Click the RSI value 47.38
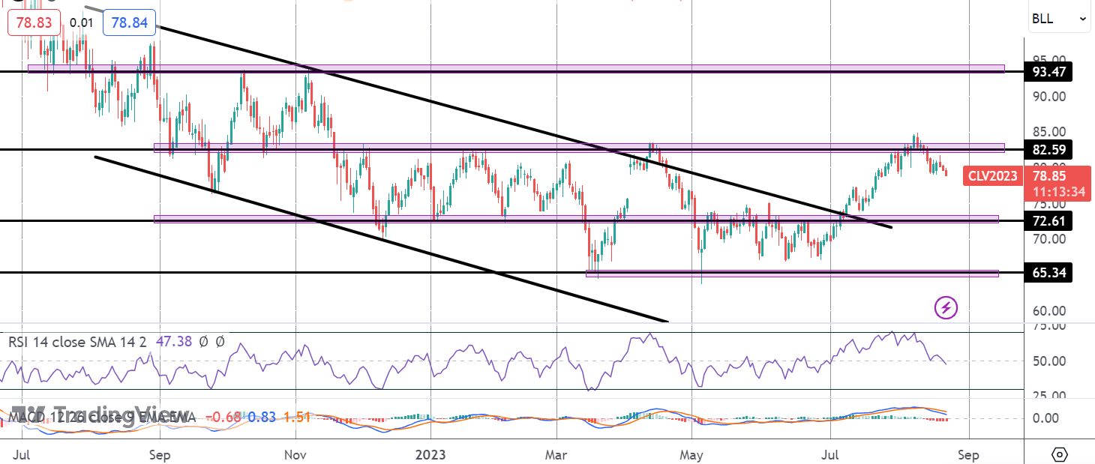The image size is (1095, 464). [174, 342]
